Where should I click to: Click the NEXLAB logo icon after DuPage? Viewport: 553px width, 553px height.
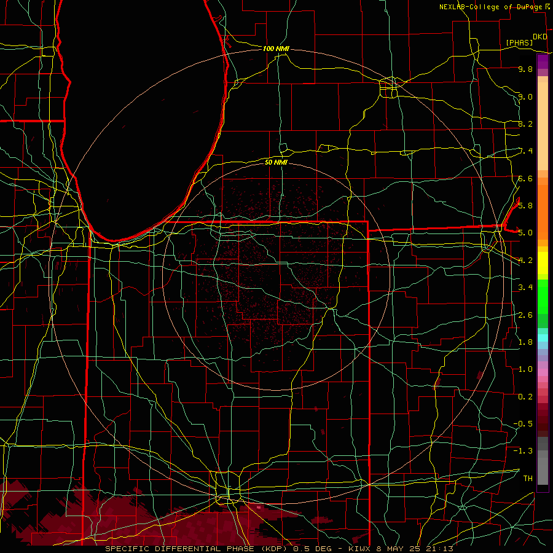click(547, 7)
